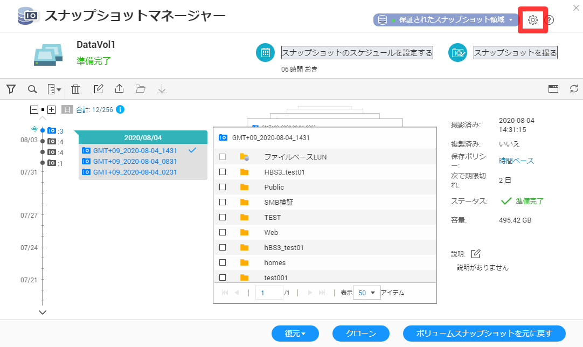The width and height of the screenshot is (583, 347).
Task: Click the SMB検証 folder name
Action: point(279,202)
